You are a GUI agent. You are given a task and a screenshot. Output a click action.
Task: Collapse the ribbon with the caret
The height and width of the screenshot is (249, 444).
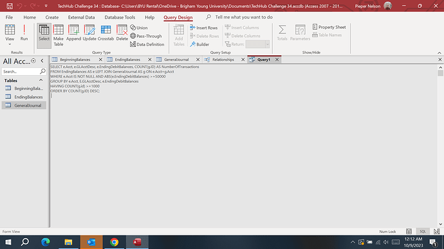point(439,53)
